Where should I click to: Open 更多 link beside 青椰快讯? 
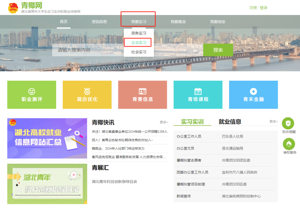pos(164,122)
